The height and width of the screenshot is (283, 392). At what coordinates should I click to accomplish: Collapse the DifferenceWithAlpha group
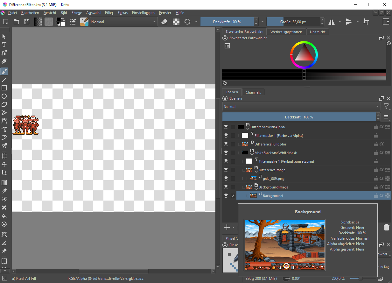point(248,128)
